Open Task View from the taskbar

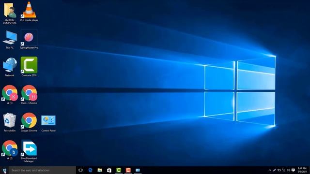click(x=80, y=170)
